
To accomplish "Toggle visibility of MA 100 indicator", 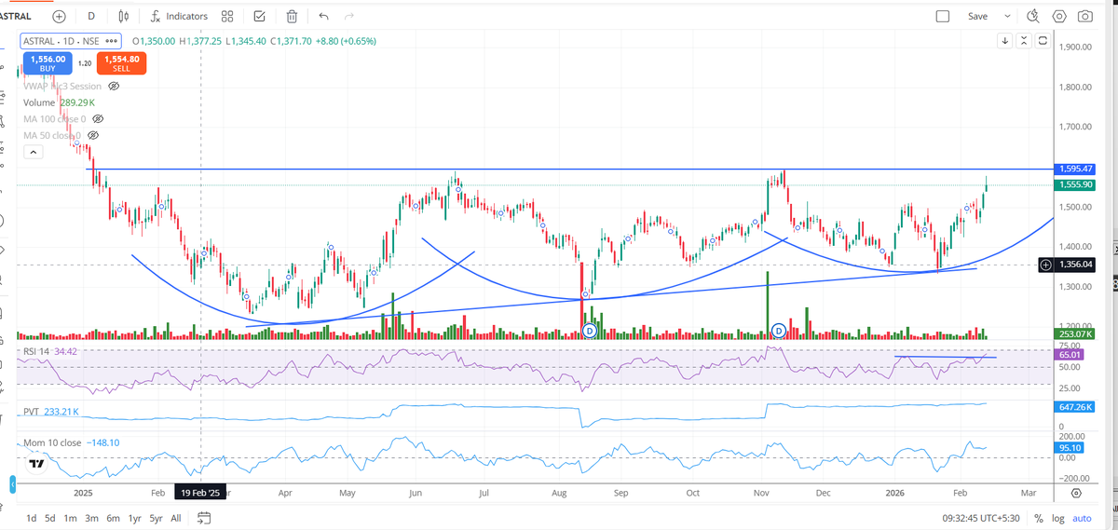I will coord(97,119).
